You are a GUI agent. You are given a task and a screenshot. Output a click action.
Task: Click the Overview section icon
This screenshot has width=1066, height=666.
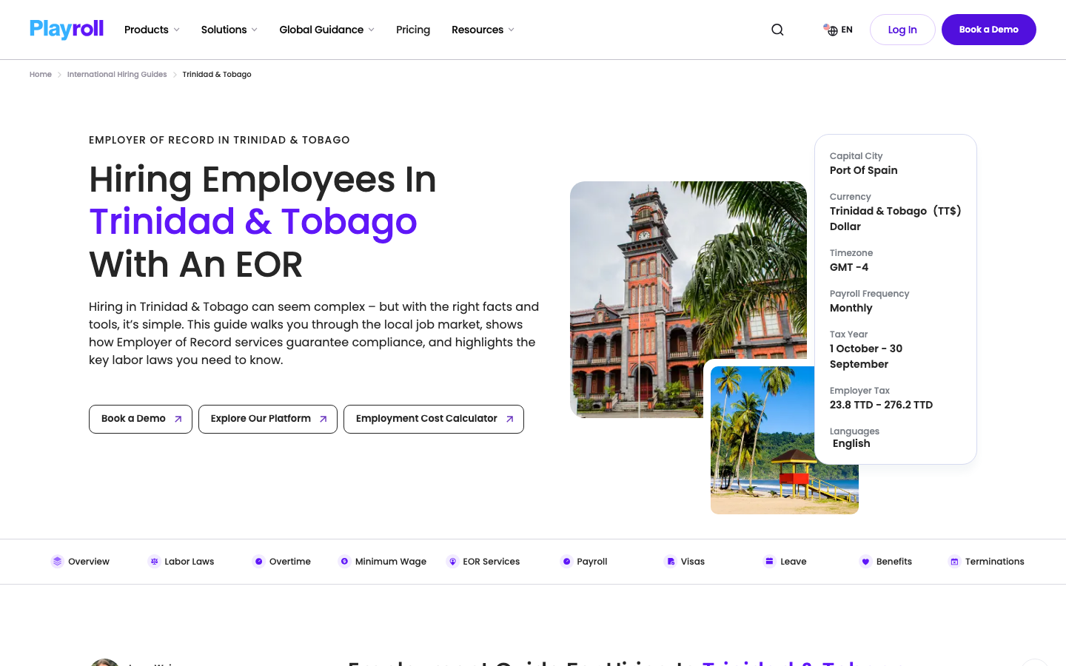[x=57, y=562]
